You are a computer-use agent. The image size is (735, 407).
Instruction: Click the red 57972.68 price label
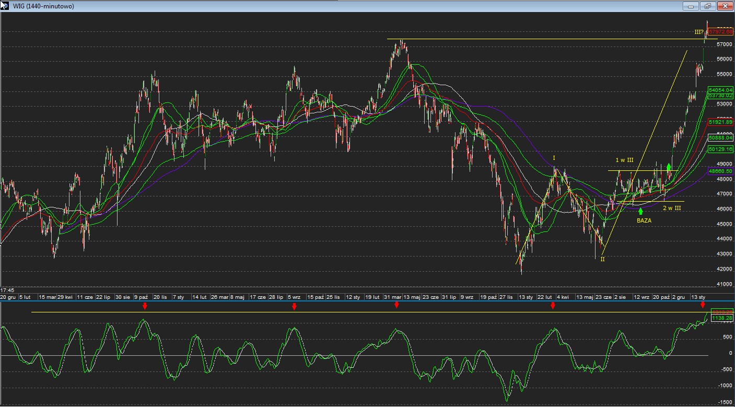(721, 32)
